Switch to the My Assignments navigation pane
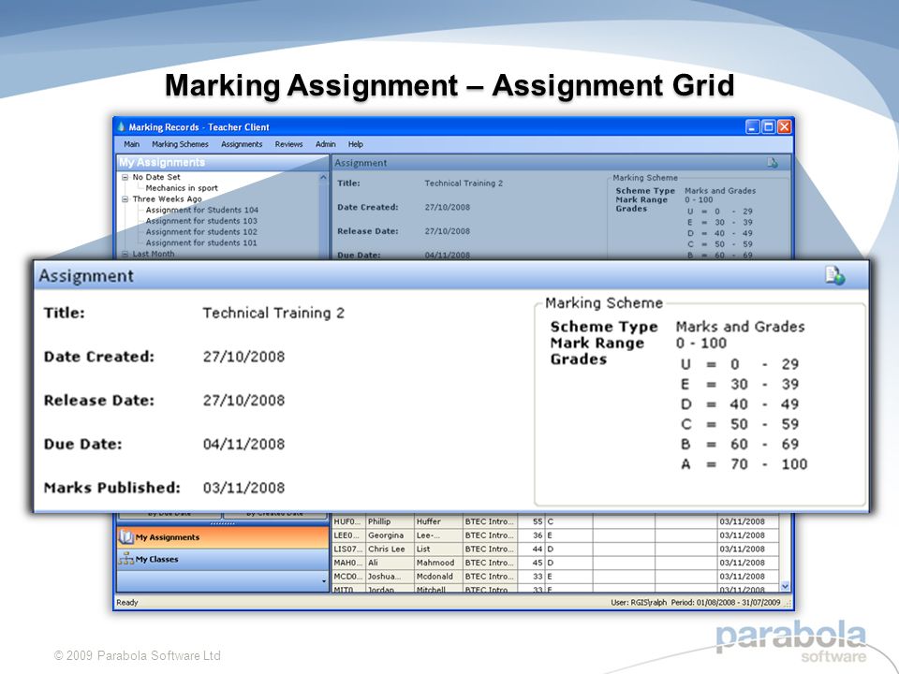899x674 pixels. pyautogui.click(x=223, y=537)
